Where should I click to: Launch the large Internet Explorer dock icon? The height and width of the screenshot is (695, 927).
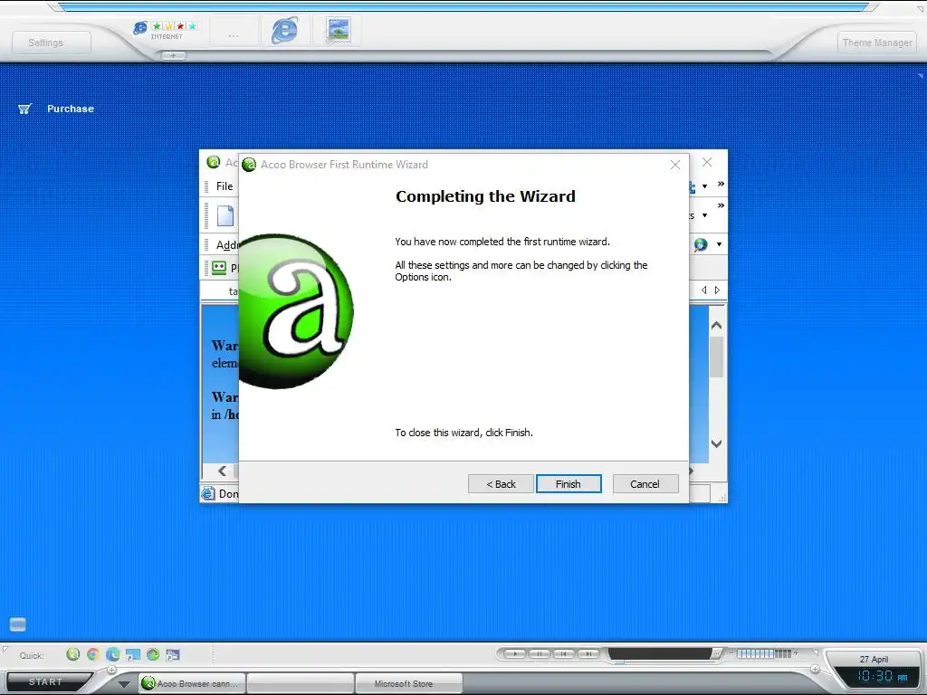point(284,30)
